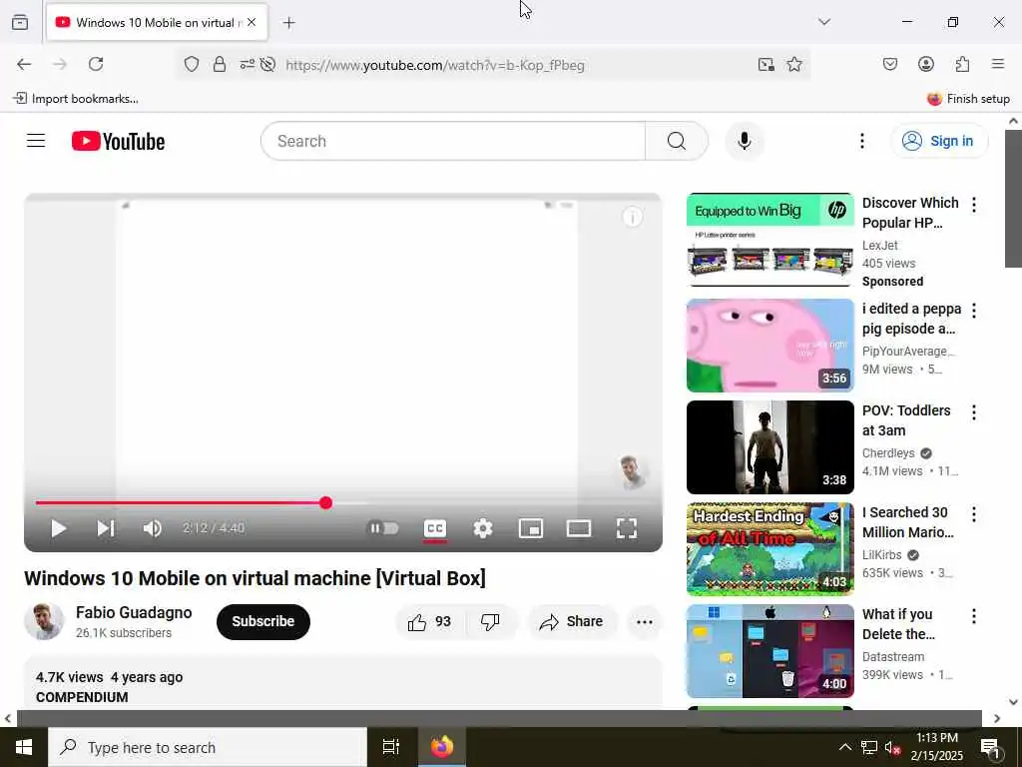Click the Firefox icon on the taskbar

point(441,747)
